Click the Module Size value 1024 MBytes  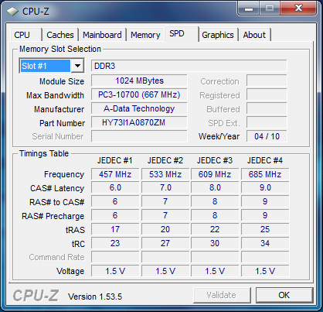pyautogui.click(x=139, y=81)
